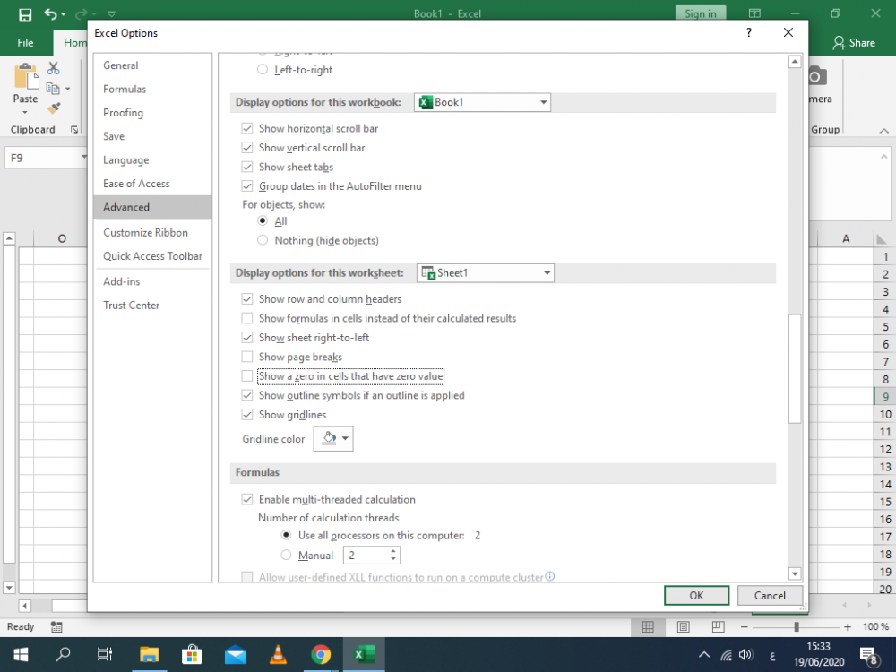The width and height of the screenshot is (896, 672).
Task: Open Customize Ribbon category
Action: (x=152, y=233)
